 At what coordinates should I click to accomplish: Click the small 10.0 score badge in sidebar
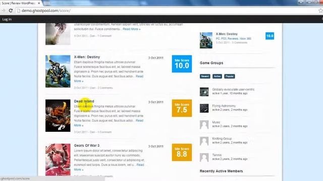coord(270,36)
